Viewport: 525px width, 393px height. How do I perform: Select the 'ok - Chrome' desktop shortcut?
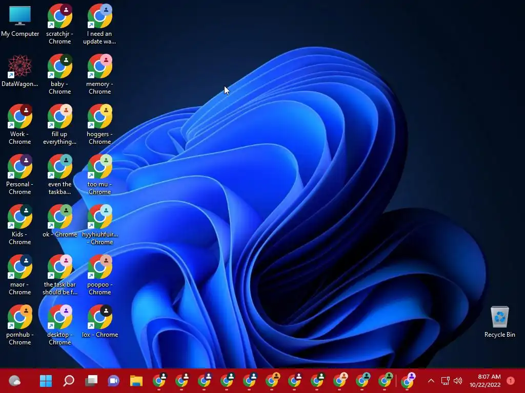click(x=59, y=221)
